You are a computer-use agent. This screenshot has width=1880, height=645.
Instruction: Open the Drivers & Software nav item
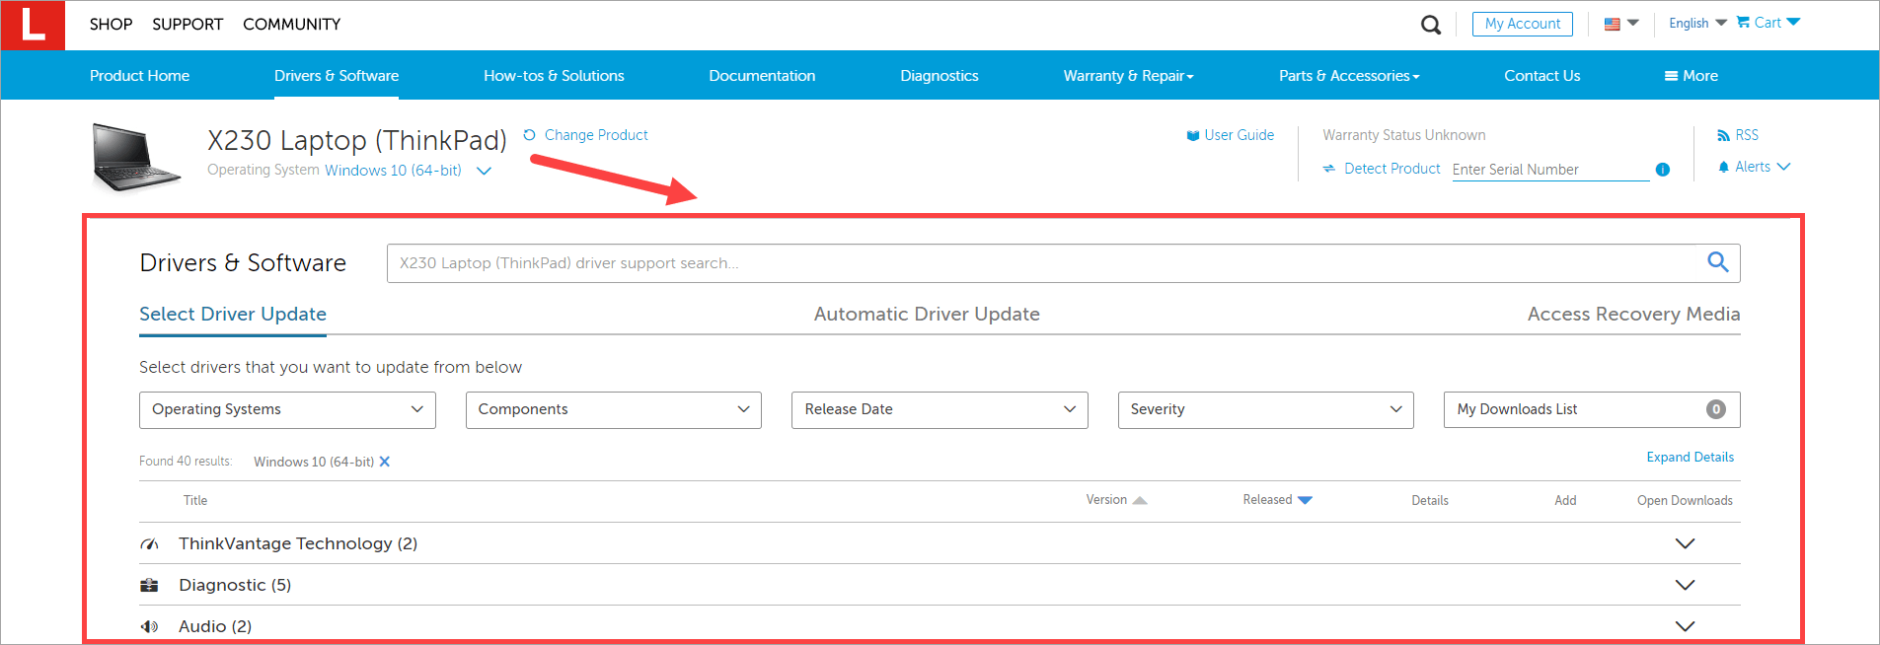click(337, 76)
